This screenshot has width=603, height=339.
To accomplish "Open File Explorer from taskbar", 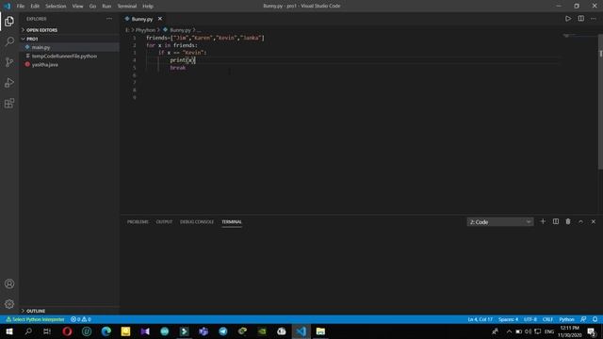I will point(320,331).
